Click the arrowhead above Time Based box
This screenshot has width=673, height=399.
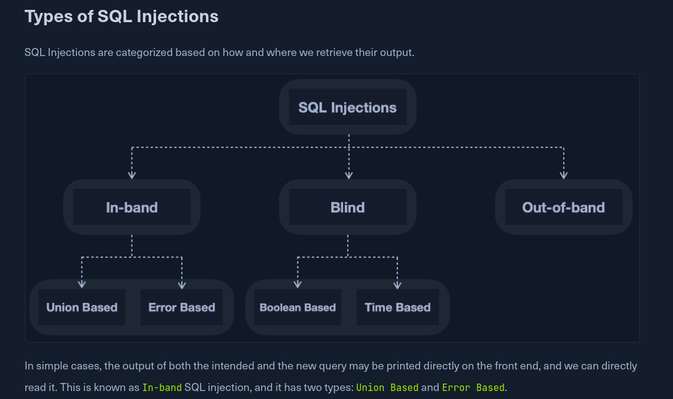pos(397,284)
